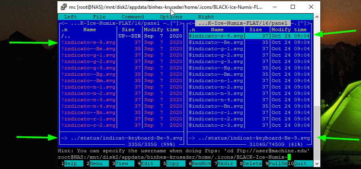Viewport: 361px width, 169px height.
Task: Sort the left panel by Name column
Action: coord(90,29)
